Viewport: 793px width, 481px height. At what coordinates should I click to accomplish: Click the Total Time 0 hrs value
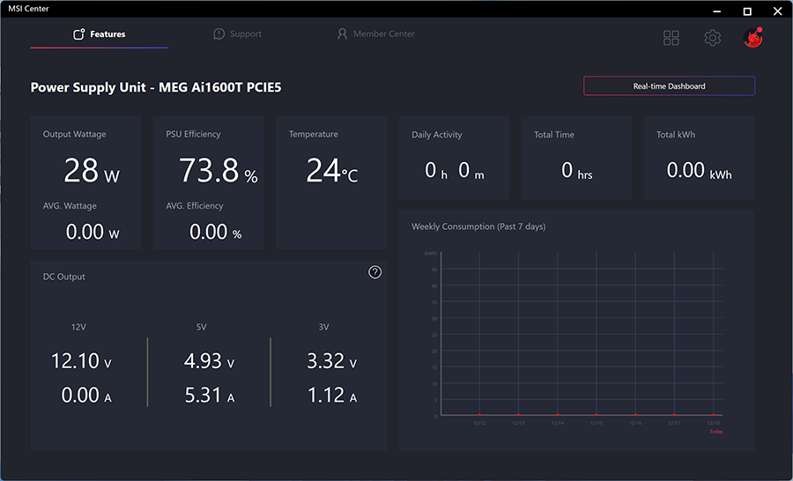[576, 170]
